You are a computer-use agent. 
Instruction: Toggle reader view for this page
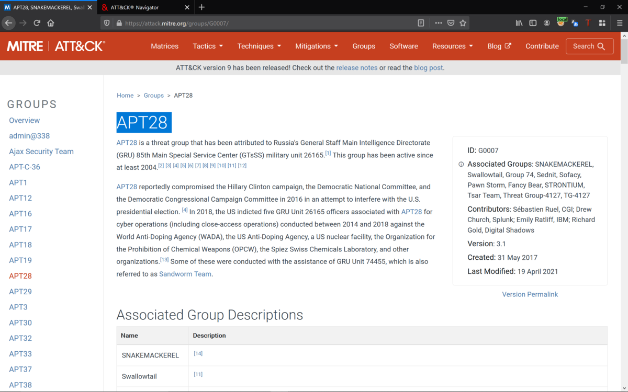pos(421,23)
